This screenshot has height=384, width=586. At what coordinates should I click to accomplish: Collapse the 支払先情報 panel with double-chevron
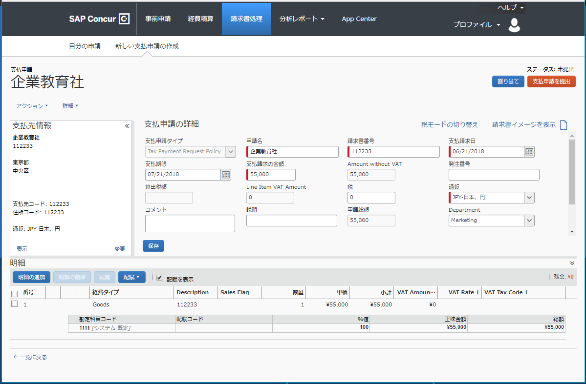[x=127, y=126]
